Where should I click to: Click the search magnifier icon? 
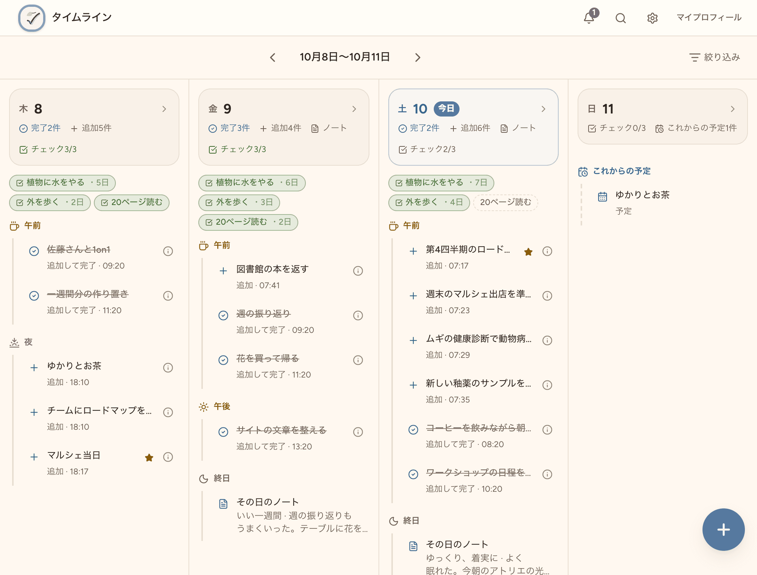tap(621, 18)
